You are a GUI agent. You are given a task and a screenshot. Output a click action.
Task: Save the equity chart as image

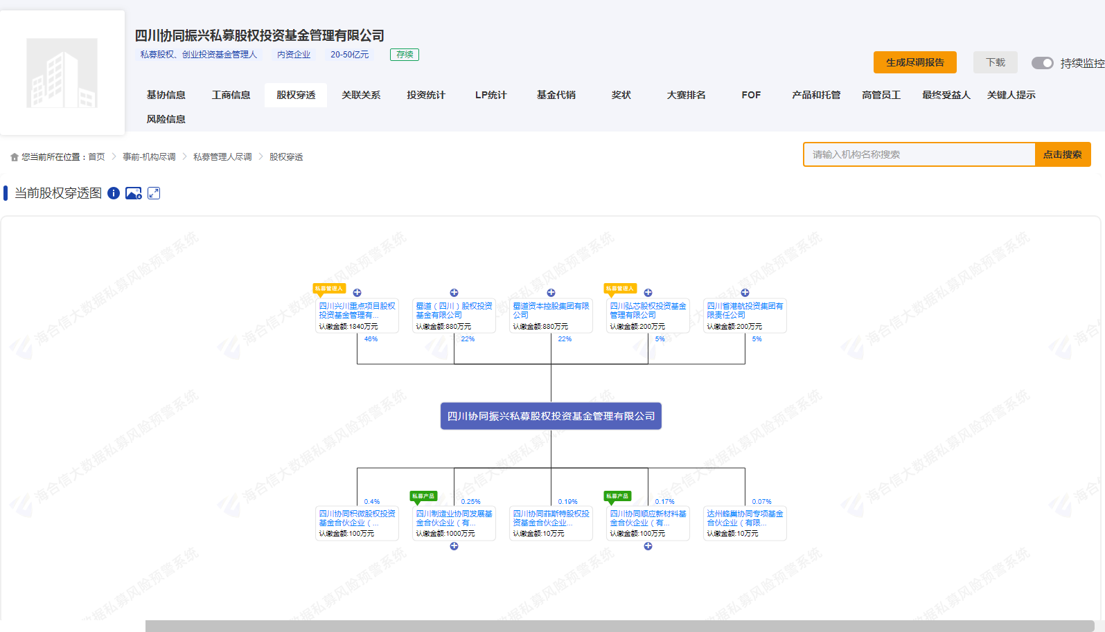tap(134, 193)
